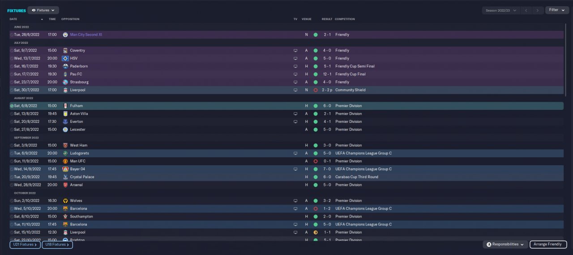Open the Filter dropdown

coord(557,10)
